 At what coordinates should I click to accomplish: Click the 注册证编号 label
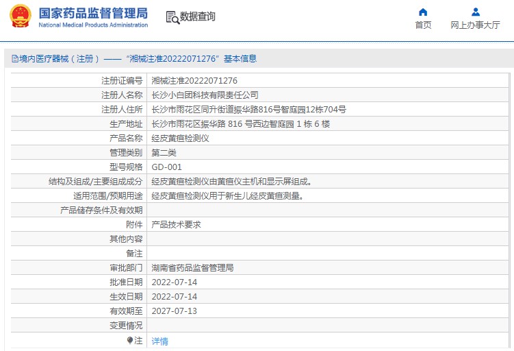(x=122, y=81)
